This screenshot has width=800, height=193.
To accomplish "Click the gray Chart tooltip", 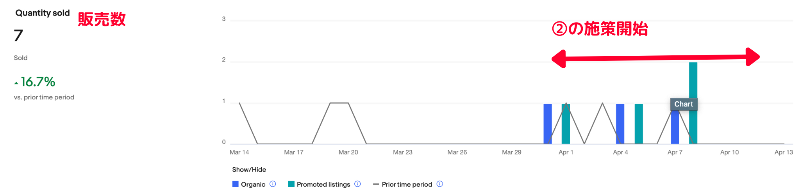I will pyautogui.click(x=684, y=104).
